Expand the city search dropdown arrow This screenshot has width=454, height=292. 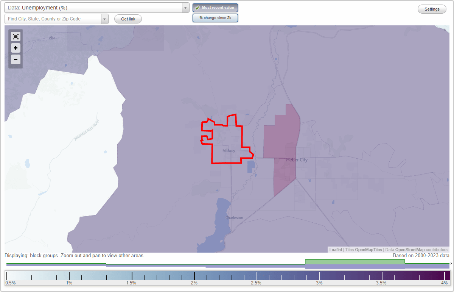pos(105,19)
